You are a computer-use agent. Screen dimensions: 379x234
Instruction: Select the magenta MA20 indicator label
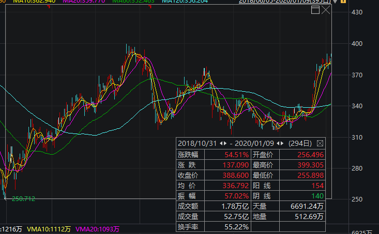tap(84, 2)
